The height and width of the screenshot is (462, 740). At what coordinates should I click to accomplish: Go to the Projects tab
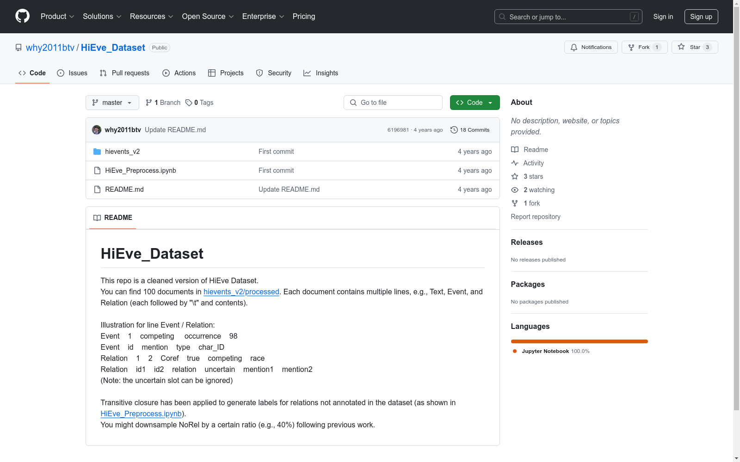click(x=226, y=73)
